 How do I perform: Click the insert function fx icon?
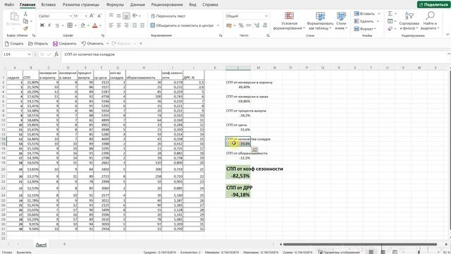(56, 54)
